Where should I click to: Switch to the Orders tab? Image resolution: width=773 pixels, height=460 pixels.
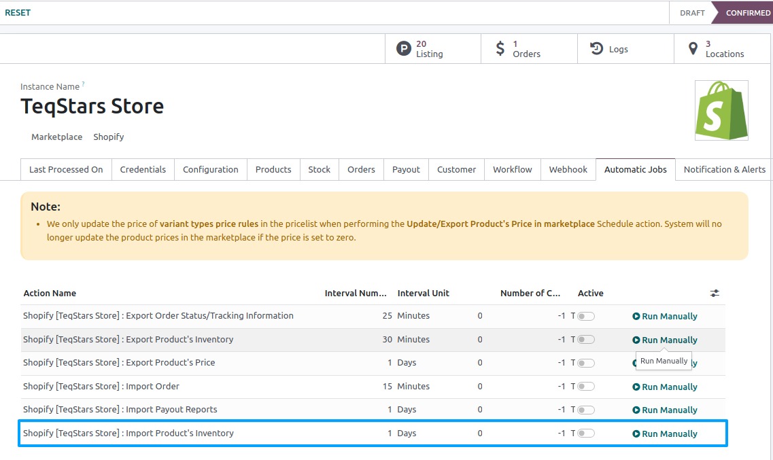click(x=362, y=169)
